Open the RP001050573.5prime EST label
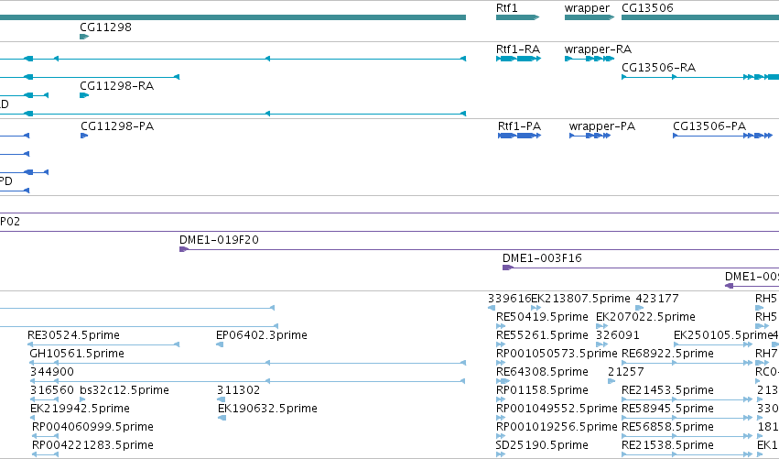The image size is (779, 459). [557, 354]
